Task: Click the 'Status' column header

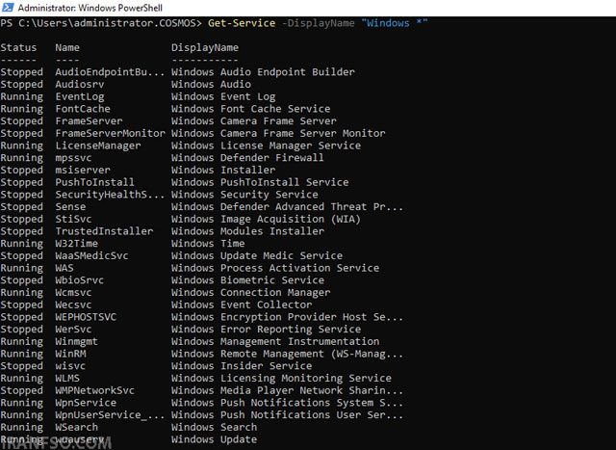Action: coord(18,47)
